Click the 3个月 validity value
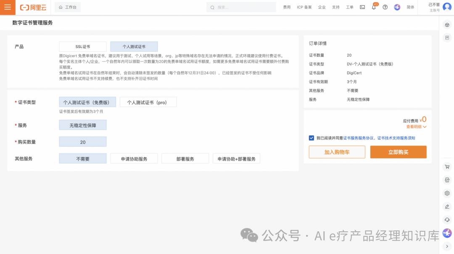Screen dimensions: 454x254 click(x=352, y=82)
